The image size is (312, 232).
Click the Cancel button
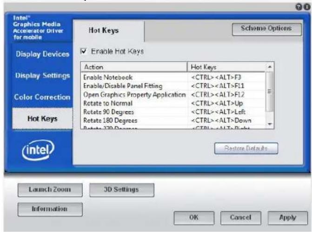point(241,218)
